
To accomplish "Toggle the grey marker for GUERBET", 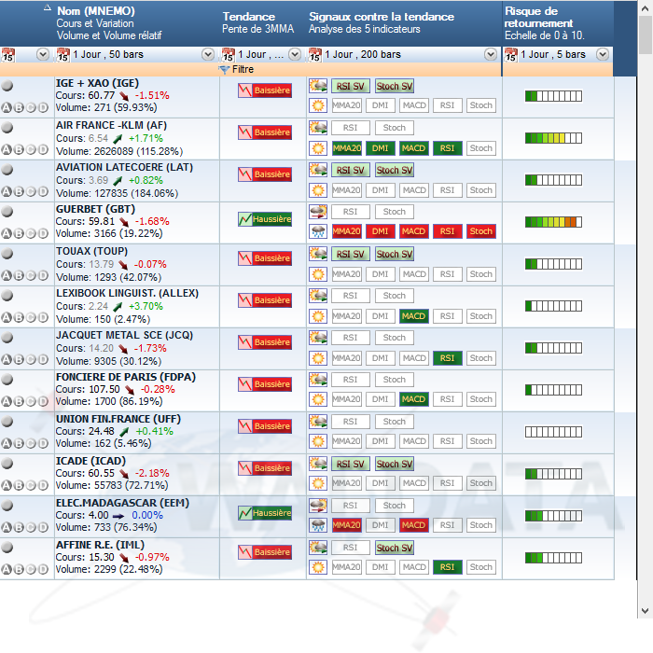I will [x=7, y=211].
